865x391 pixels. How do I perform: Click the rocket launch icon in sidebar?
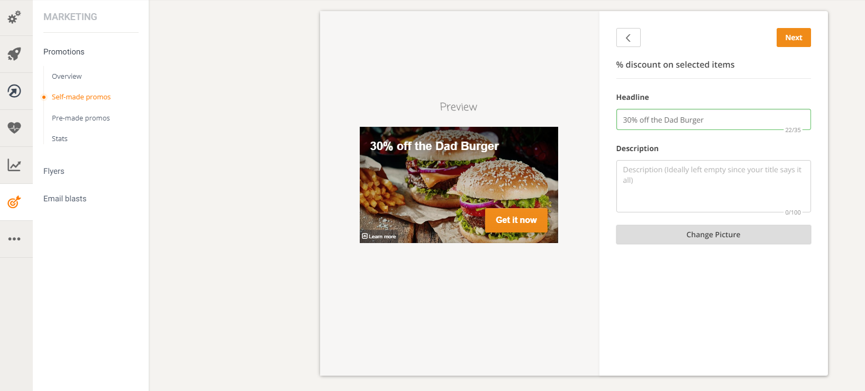pyautogui.click(x=14, y=54)
